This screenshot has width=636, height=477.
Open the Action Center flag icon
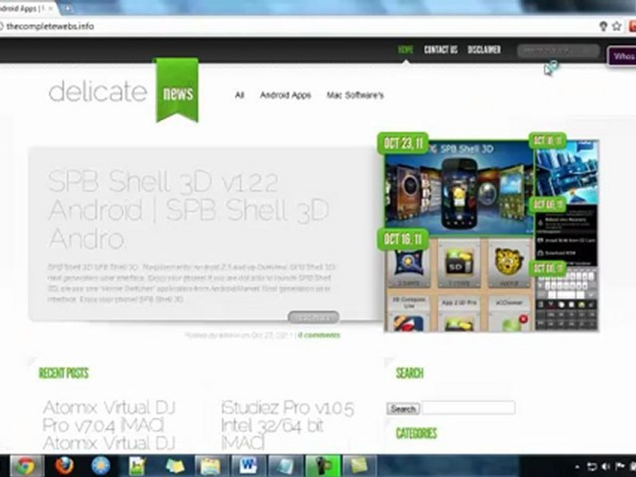pyautogui.click(x=620, y=466)
